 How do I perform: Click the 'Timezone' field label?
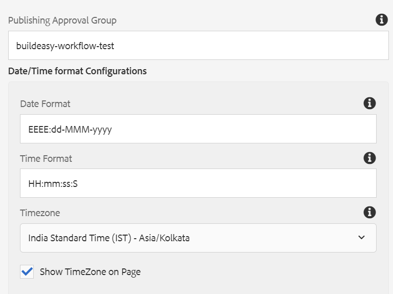pos(40,213)
